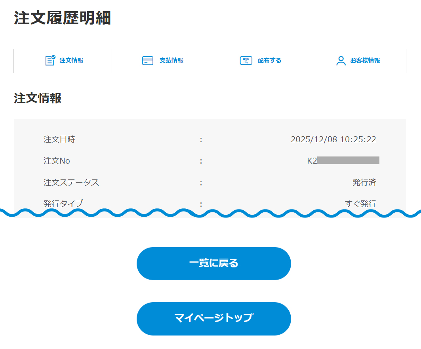This screenshot has height=349, width=421.
Task: Select the order date 2025/12/08 10:25:22
Action: coord(333,139)
